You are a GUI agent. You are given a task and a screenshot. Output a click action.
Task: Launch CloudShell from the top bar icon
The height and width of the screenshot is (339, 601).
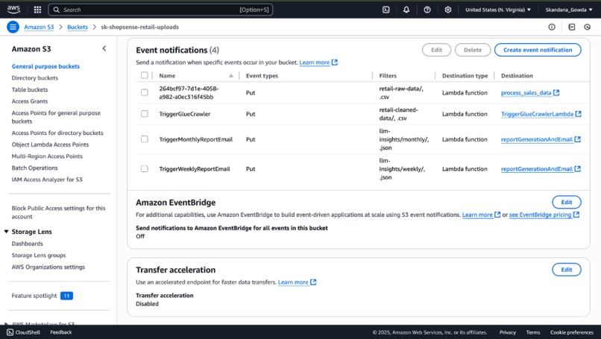click(x=386, y=10)
